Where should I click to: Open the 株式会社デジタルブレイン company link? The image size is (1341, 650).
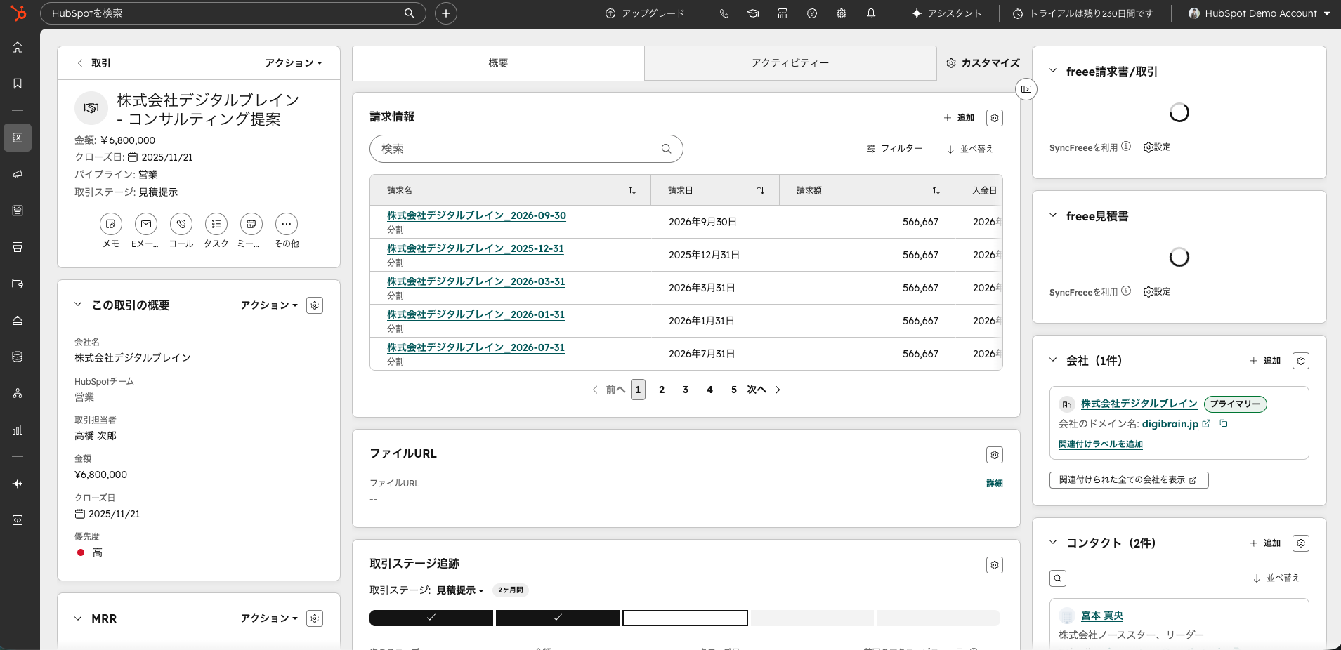(x=1139, y=404)
